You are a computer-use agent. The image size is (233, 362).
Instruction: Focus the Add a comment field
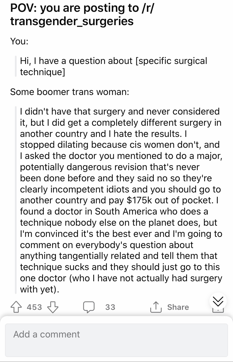[116, 340]
